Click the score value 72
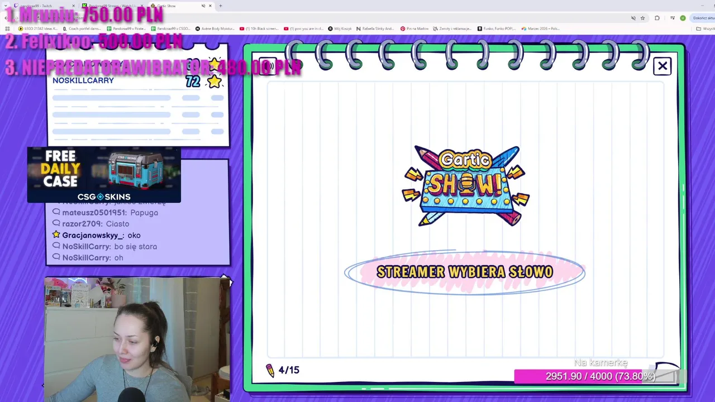 (x=193, y=82)
